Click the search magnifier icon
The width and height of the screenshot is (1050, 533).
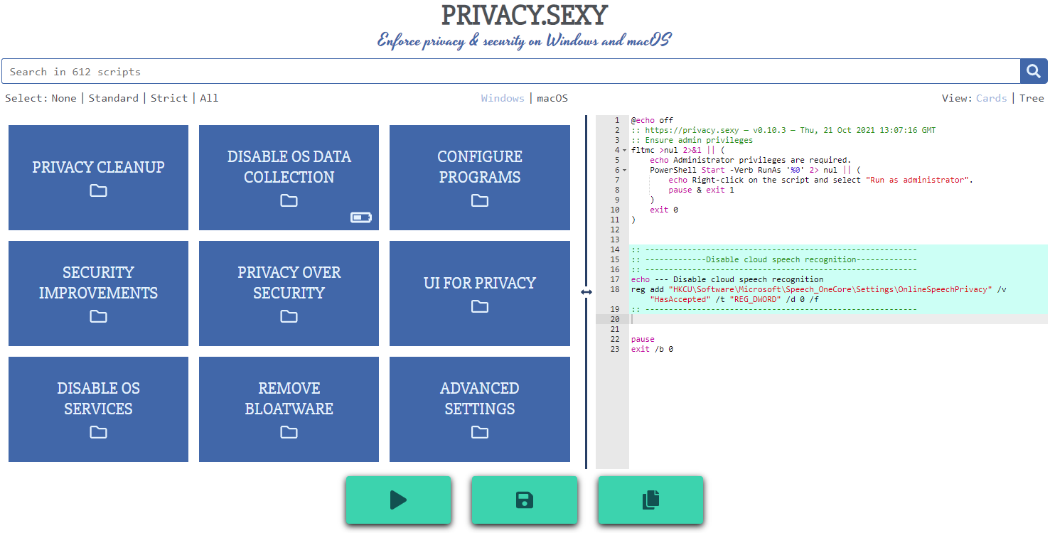pyautogui.click(x=1033, y=71)
